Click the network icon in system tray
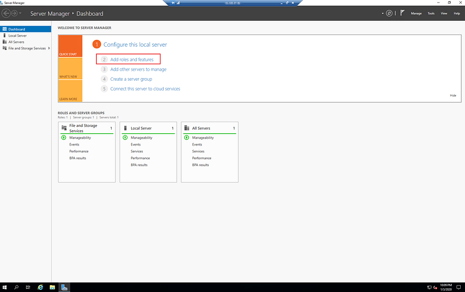 coord(429,287)
